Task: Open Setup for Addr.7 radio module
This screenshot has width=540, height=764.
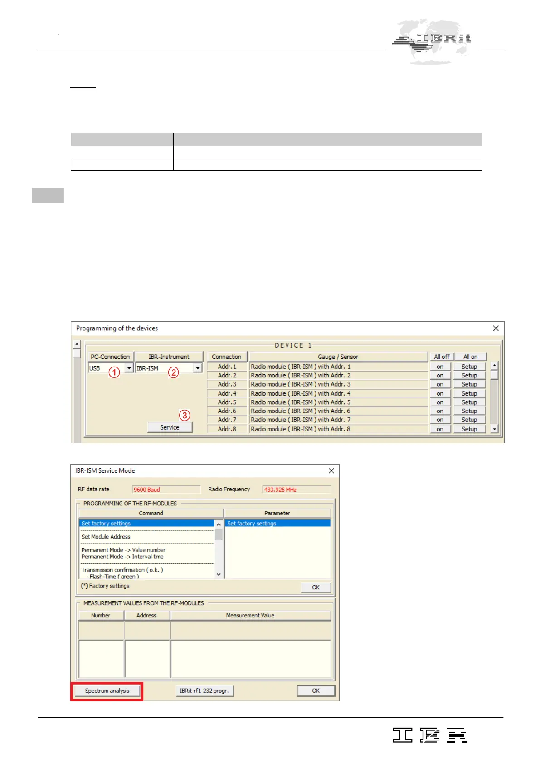Action: point(469,420)
